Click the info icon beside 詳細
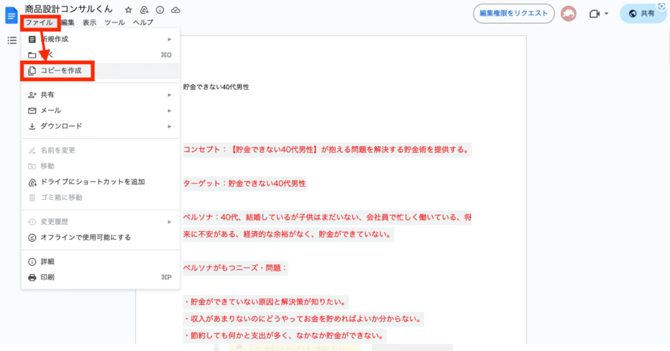The image size is (670, 351). pos(32,262)
